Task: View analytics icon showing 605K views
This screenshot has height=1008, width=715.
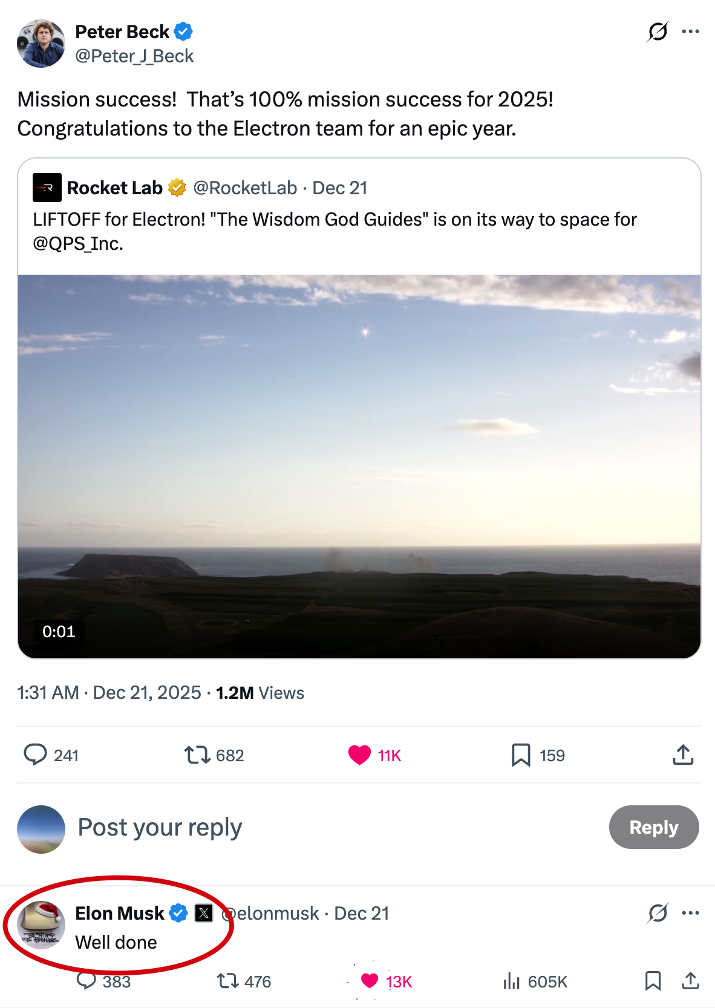Action: coord(512,981)
